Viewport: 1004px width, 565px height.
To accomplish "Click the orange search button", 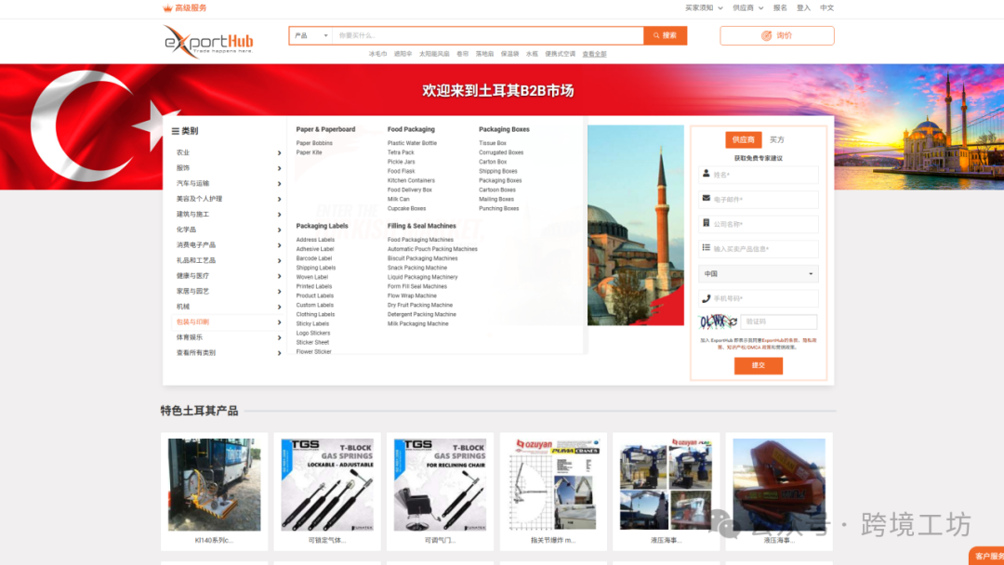I will (666, 36).
